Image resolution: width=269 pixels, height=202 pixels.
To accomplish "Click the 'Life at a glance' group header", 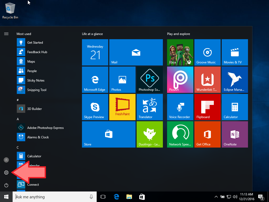I will (92, 34).
